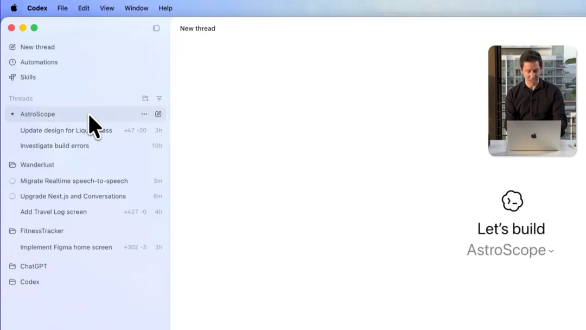Click spinner icon beside Upgrade Next.js and Conversations
This screenshot has height=330, width=586.
12,196
